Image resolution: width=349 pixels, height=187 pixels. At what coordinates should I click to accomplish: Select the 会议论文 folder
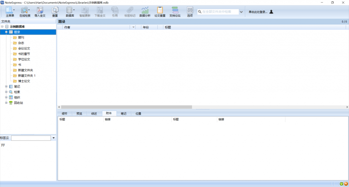24,48
